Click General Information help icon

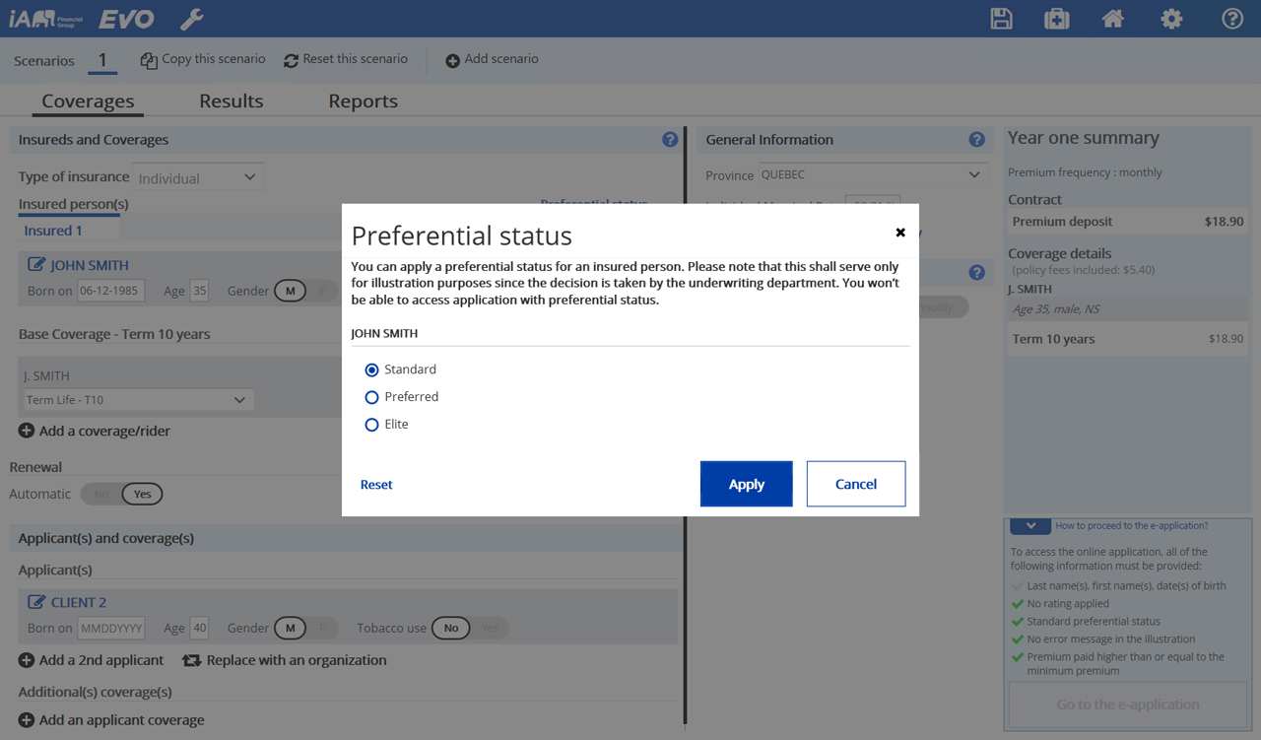point(976,140)
